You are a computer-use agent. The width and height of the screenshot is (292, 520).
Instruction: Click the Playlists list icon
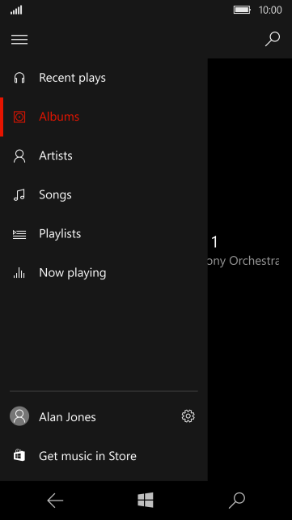pos(19,234)
